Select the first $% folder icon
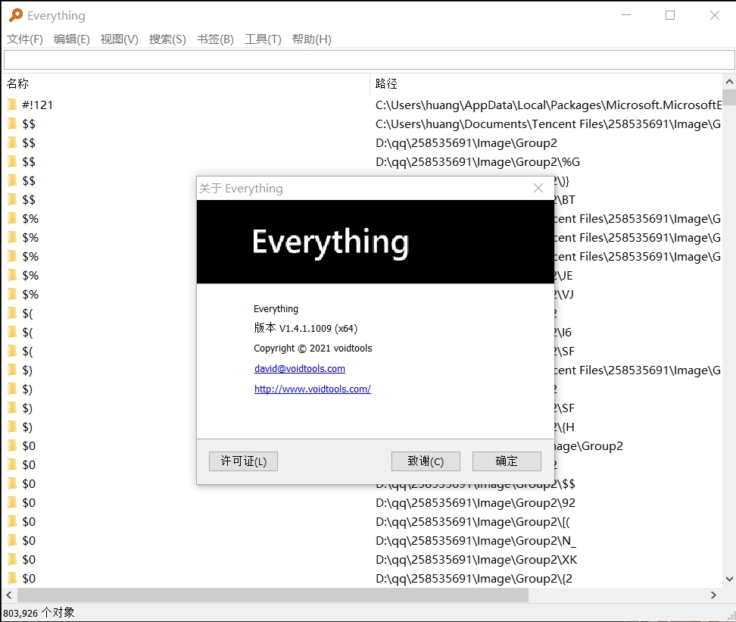Image resolution: width=736 pixels, height=622 pixels. pyautogui.click(x=12, y=218)
